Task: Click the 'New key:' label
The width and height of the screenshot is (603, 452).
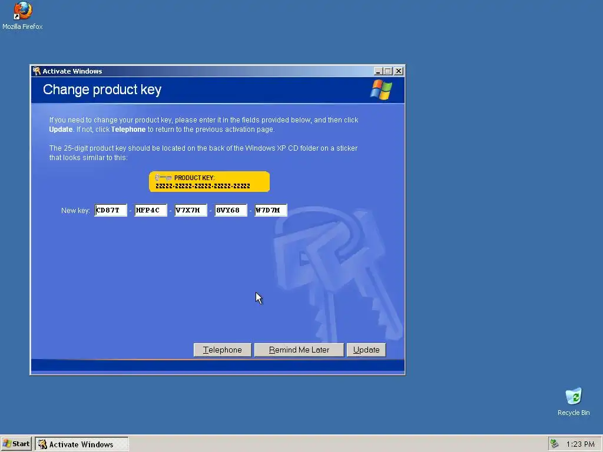Action: 75,211
